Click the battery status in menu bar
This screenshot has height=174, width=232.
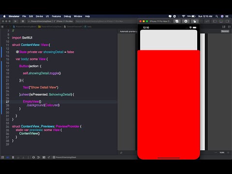(191, 16)
